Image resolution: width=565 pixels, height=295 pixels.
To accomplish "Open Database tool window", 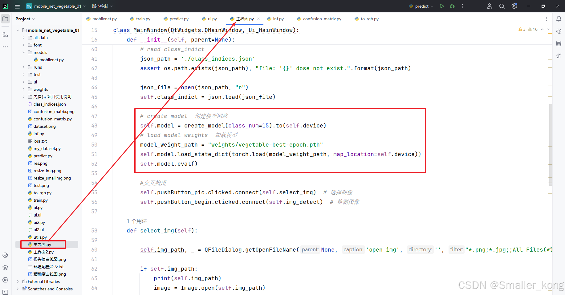I will coord(559,43).
